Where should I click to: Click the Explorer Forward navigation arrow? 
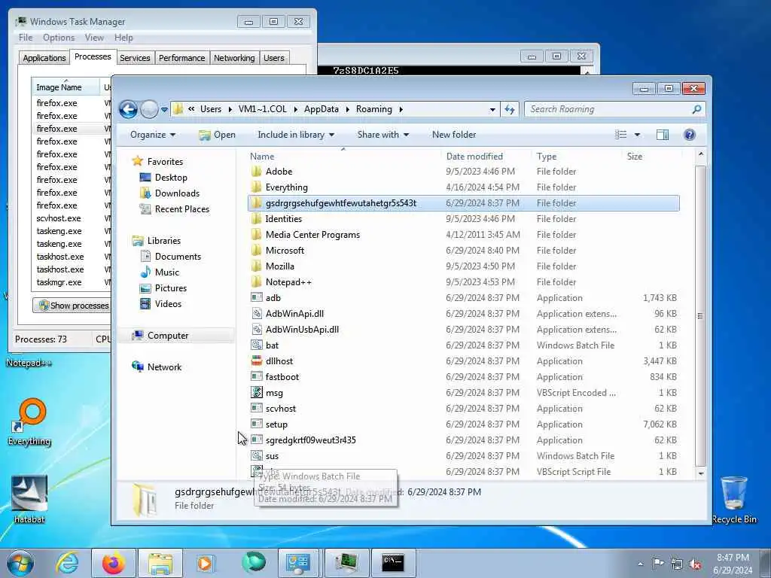pyautogui.click(x=150, y=109)
